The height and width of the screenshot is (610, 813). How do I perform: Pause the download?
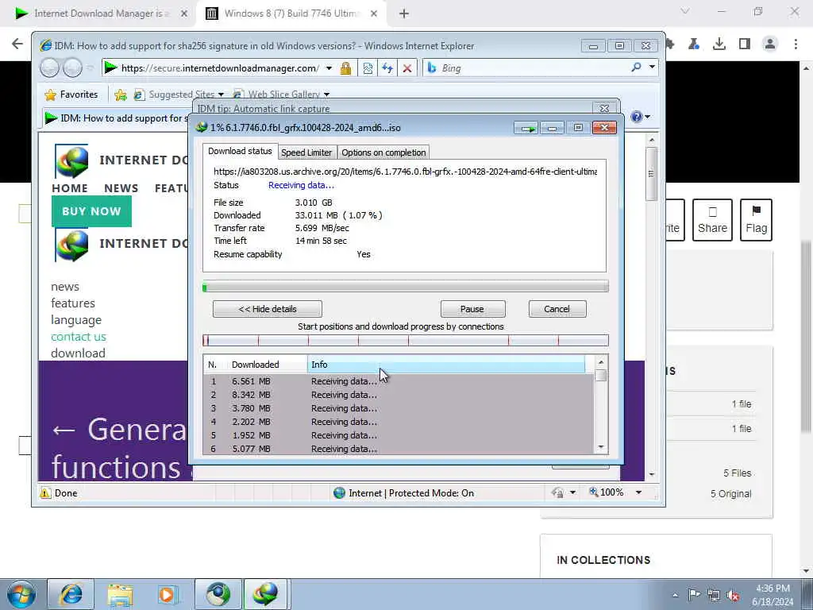tap(472, 309)
